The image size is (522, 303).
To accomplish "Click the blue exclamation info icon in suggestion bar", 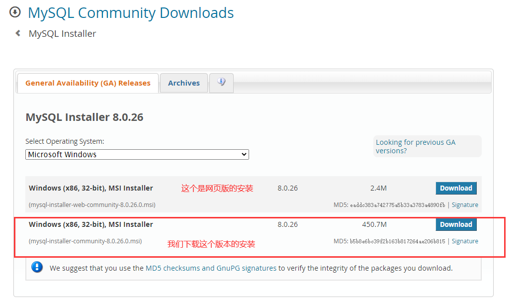I will [x=37, y=267].
